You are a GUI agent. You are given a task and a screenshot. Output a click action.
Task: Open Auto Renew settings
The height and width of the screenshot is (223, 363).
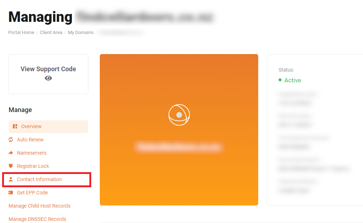(x=30, y=140)
